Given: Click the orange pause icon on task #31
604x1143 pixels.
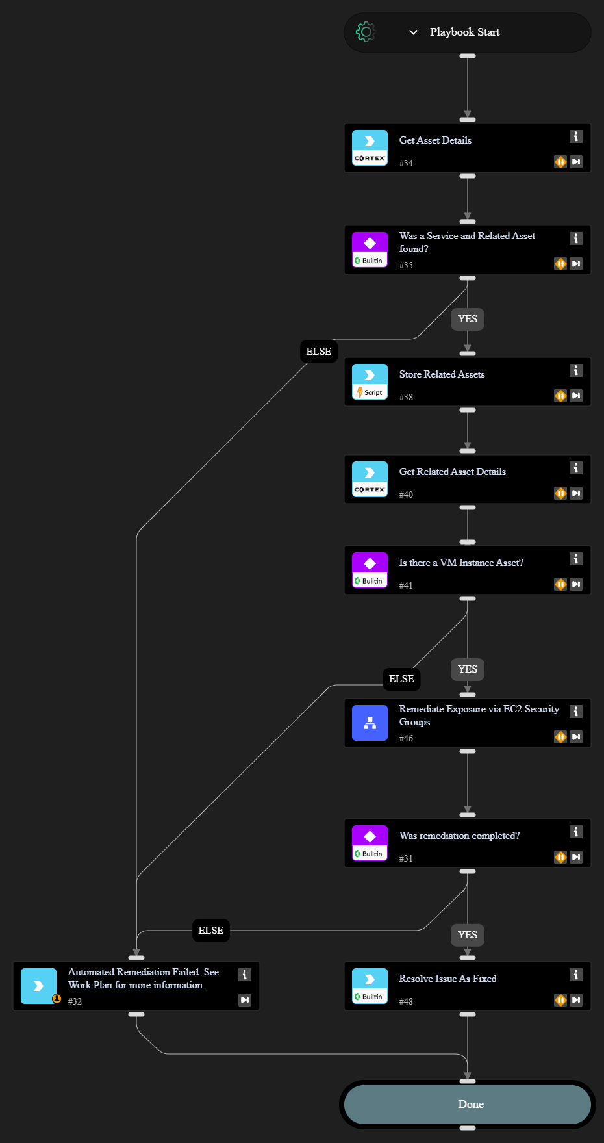Looking at the screenshot, I should coord(560,857).
